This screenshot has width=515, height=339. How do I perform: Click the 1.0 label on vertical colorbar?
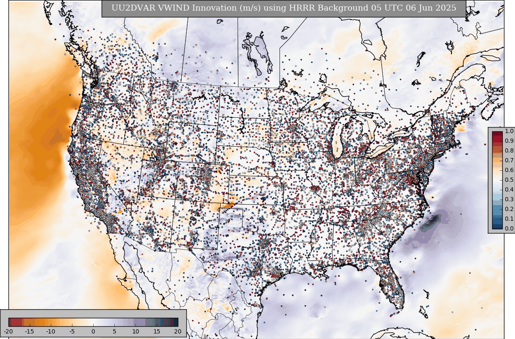click(x=509, y=131)
